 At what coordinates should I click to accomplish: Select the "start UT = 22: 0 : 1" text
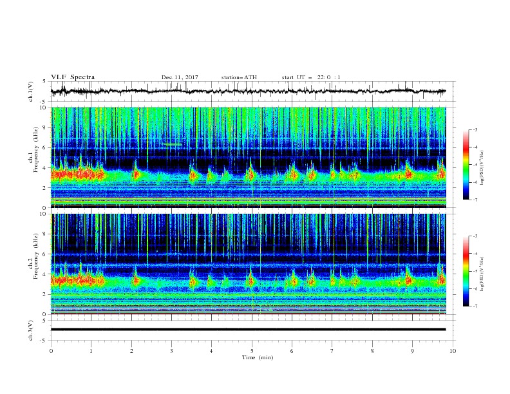click(311, 77)
